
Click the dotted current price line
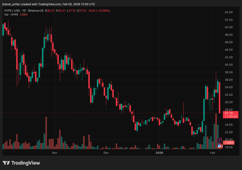tap(113, 112)
